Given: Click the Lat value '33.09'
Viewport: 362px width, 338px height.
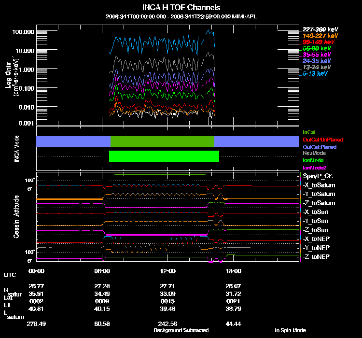Looking at the screenshot, I should point(167,294).
